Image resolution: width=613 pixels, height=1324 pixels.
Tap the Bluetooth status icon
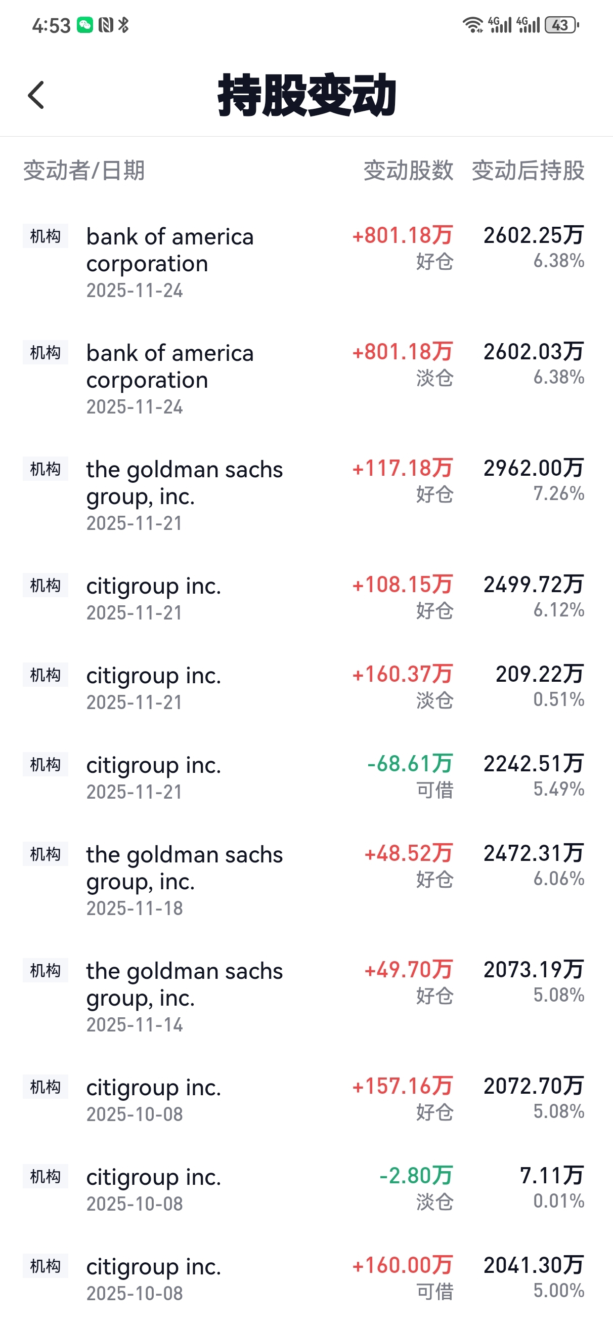[x=123, y=25]
